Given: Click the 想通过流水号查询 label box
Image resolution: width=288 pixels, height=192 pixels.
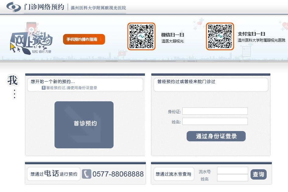Looking at the screenshot, I should tap(174, 174).
